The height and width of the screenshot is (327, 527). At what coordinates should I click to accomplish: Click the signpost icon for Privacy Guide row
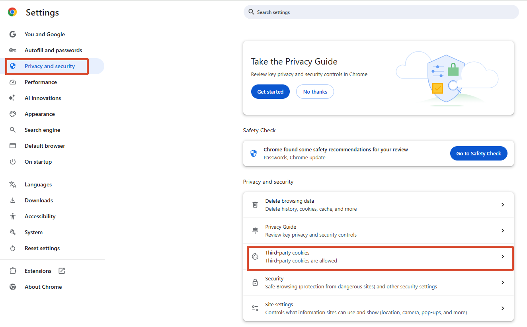255,231
